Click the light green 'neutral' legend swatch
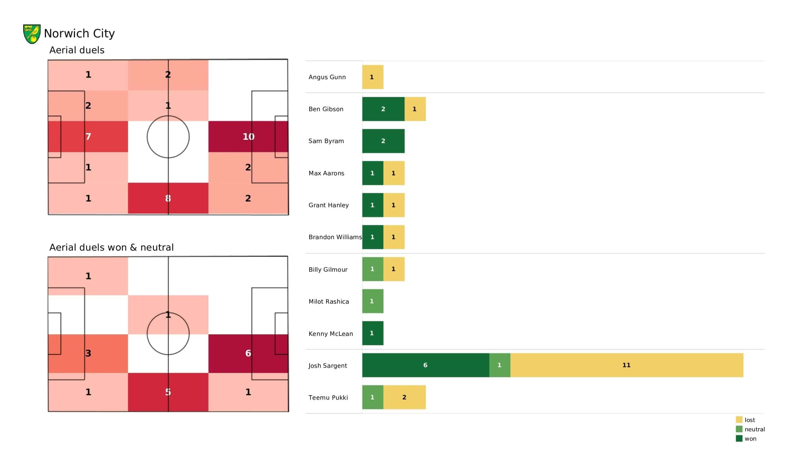Viewport: 798px width, 469px height. [739, 429]
